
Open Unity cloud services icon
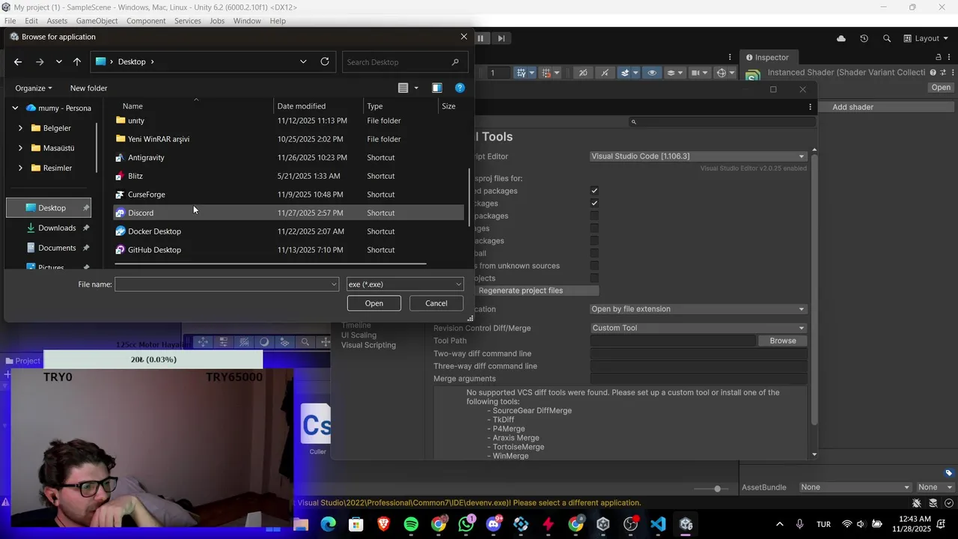tap(841, 38)
